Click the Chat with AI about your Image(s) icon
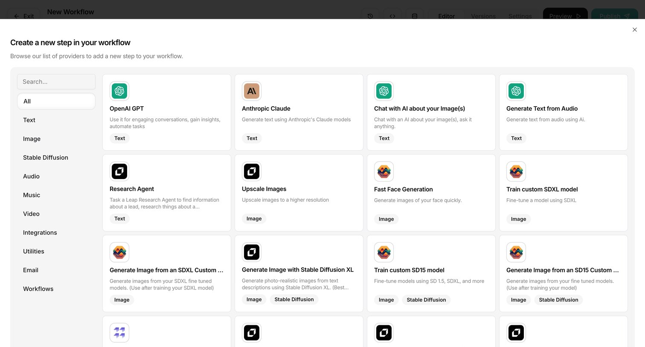This screenshot has width=645, height=347. pos(384,91)
